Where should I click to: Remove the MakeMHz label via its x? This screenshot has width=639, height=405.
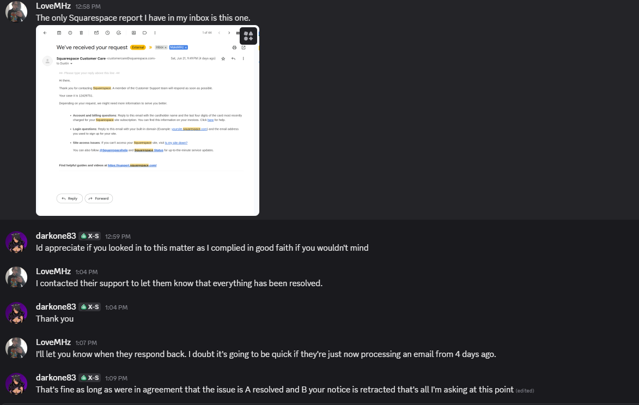coord(186,48)
